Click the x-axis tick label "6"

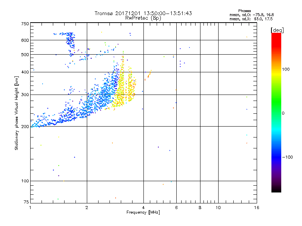[x=176, y=208]
